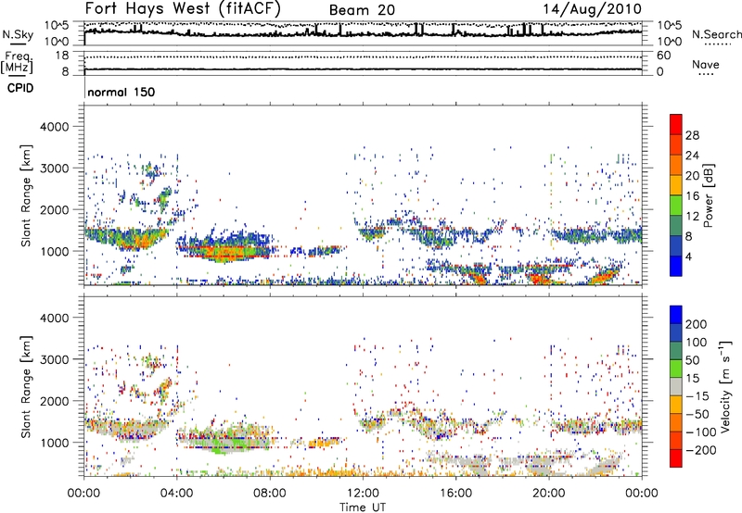Select the 'Beam 20' header label
This screenshot has height=513, width=742.
coord(362,10)
